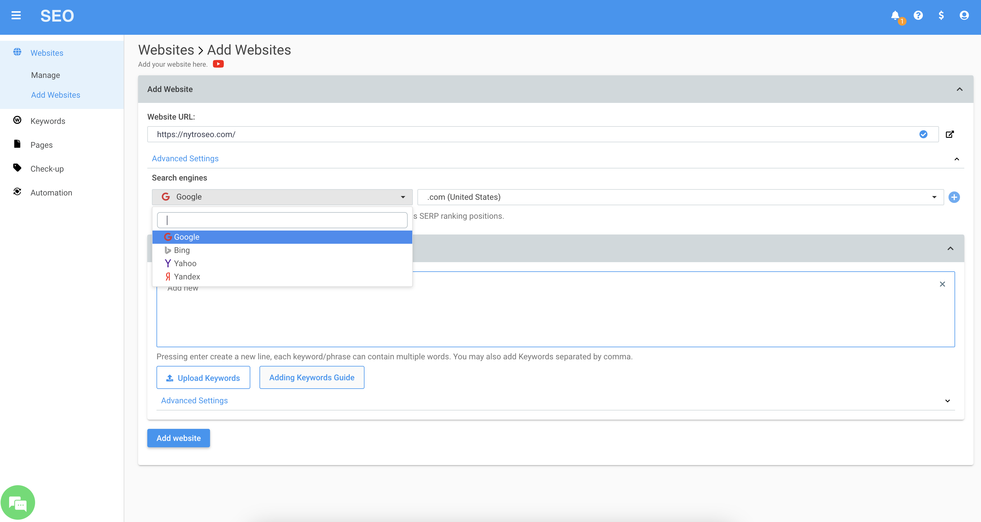The width and height of the screenshot is (981, 522).
Task: Toggle the Google search engine dropdown
Action: coord(282,197)
